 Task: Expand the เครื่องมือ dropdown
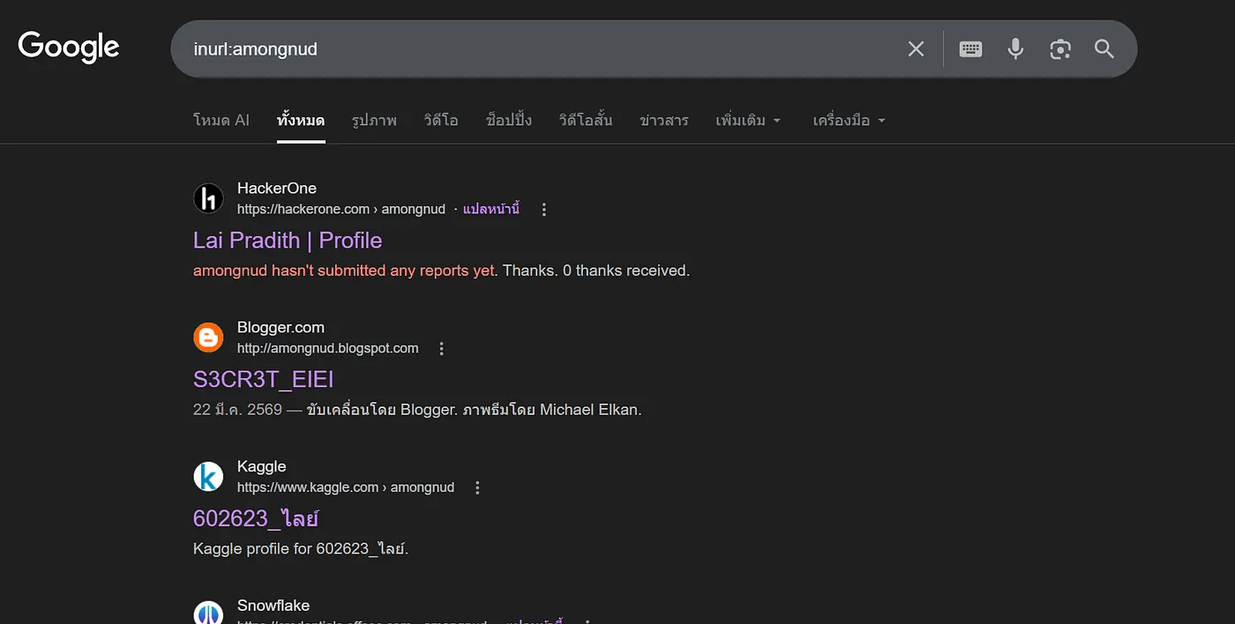(849, 121)
